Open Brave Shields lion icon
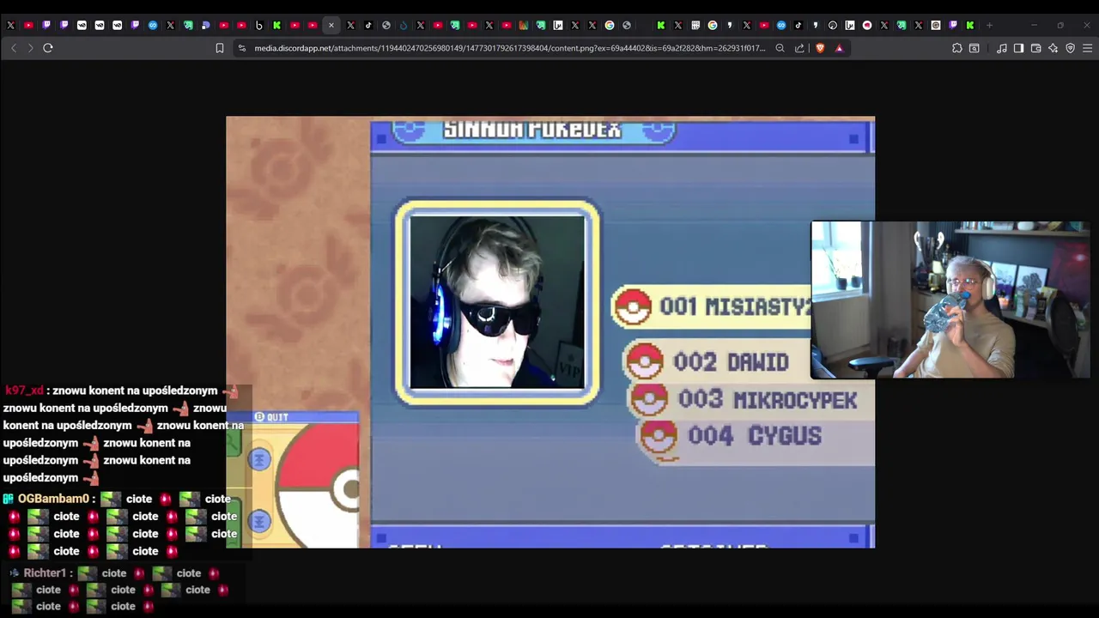 point(820,48)
